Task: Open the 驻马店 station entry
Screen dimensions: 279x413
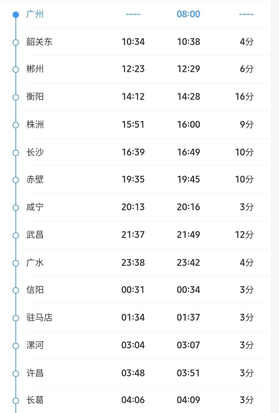Action: pos(39,317)
